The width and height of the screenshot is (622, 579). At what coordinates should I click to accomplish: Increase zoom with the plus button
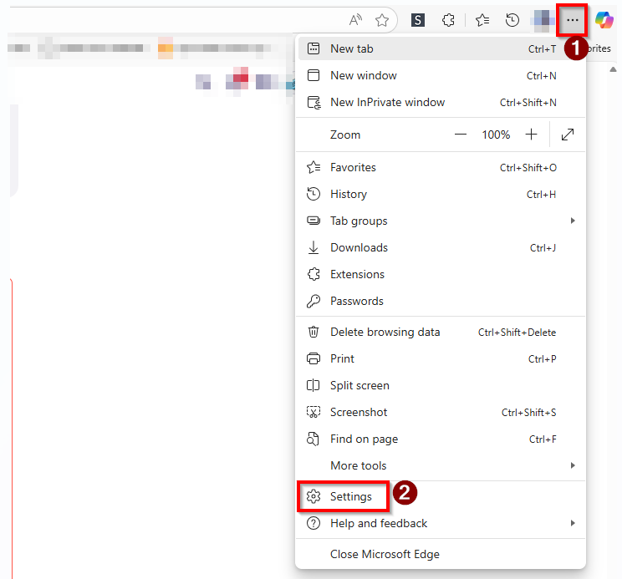[531, 135]
